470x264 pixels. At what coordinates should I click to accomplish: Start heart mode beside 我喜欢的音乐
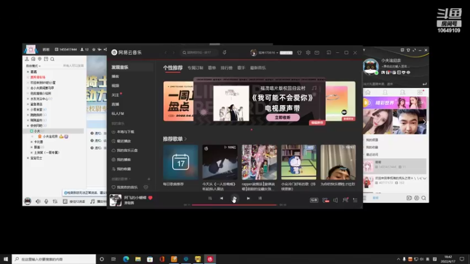[146, 187]
